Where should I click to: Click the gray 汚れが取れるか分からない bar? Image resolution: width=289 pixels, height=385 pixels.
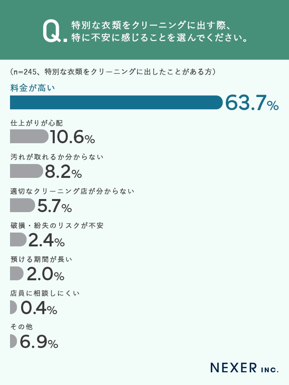[x=26, y=171]
